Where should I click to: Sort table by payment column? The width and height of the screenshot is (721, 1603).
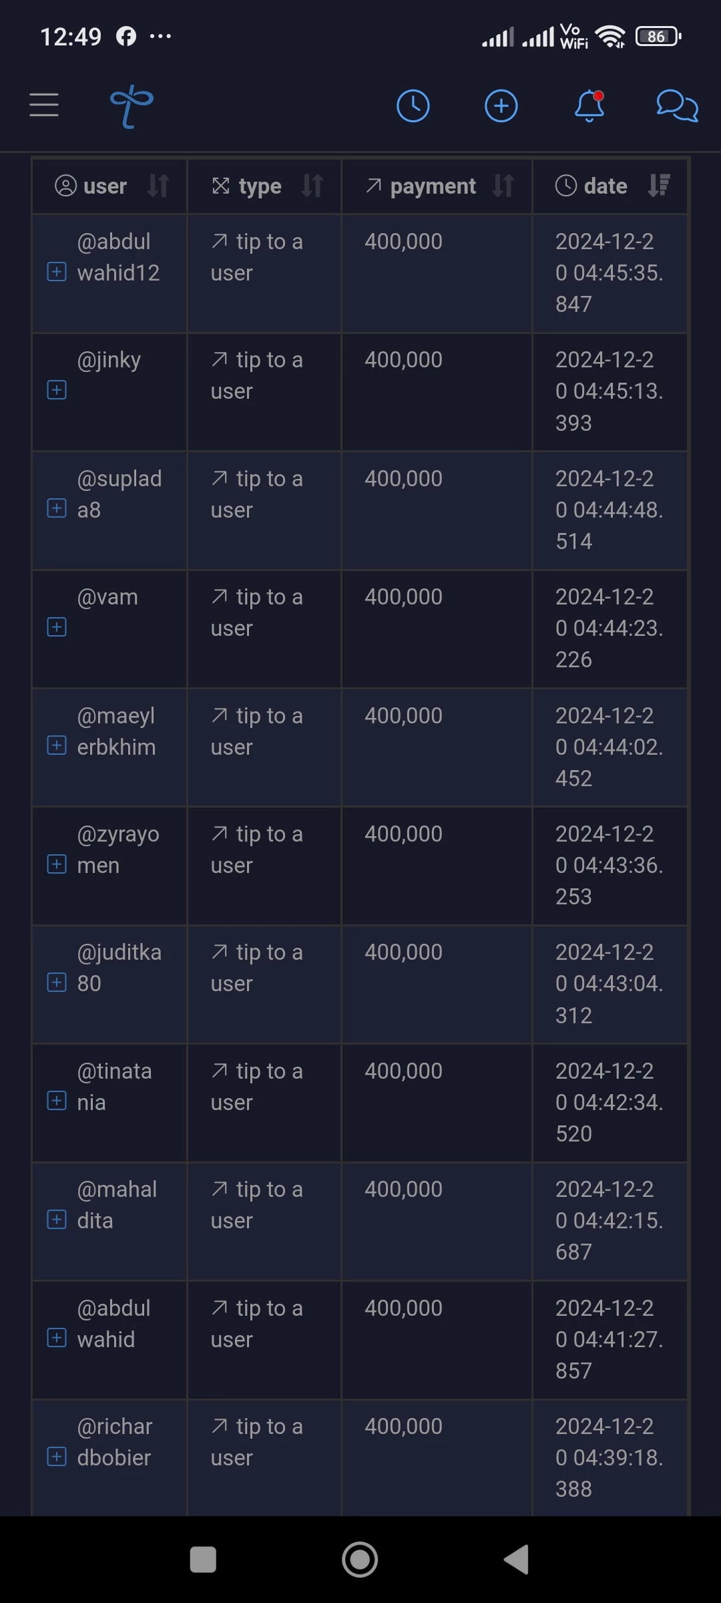coord(503,186)
